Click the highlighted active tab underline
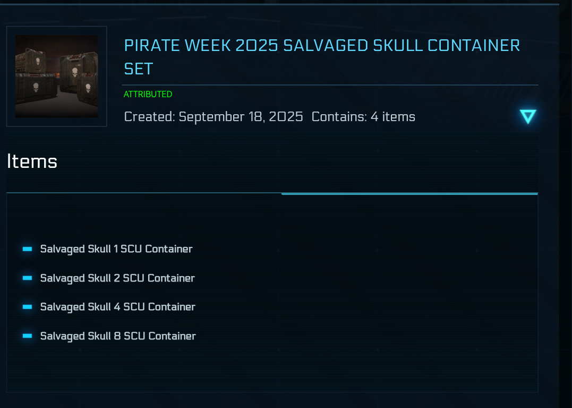Screen dimensions: 572x408 pos(409,194)
